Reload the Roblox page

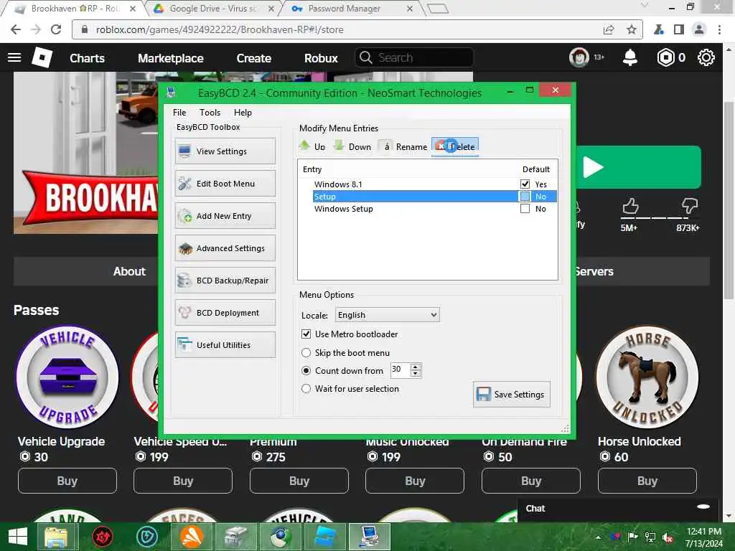coord(56,29)
